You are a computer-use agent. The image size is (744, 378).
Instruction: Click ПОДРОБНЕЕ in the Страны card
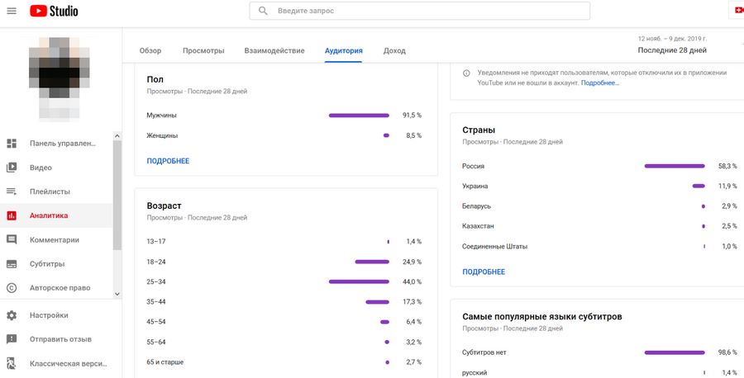[x=484, y=272]
